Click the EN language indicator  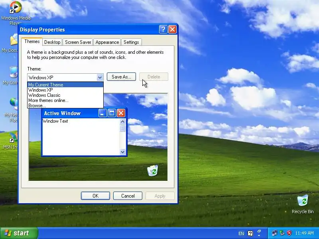(x=241, y=233)
